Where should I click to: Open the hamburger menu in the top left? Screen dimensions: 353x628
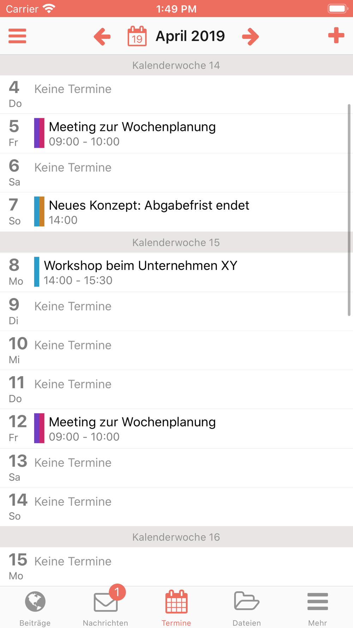pyautogui.click(x=17, y=36)
